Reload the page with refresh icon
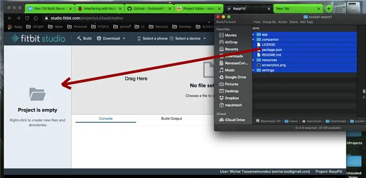 point(27,18)
